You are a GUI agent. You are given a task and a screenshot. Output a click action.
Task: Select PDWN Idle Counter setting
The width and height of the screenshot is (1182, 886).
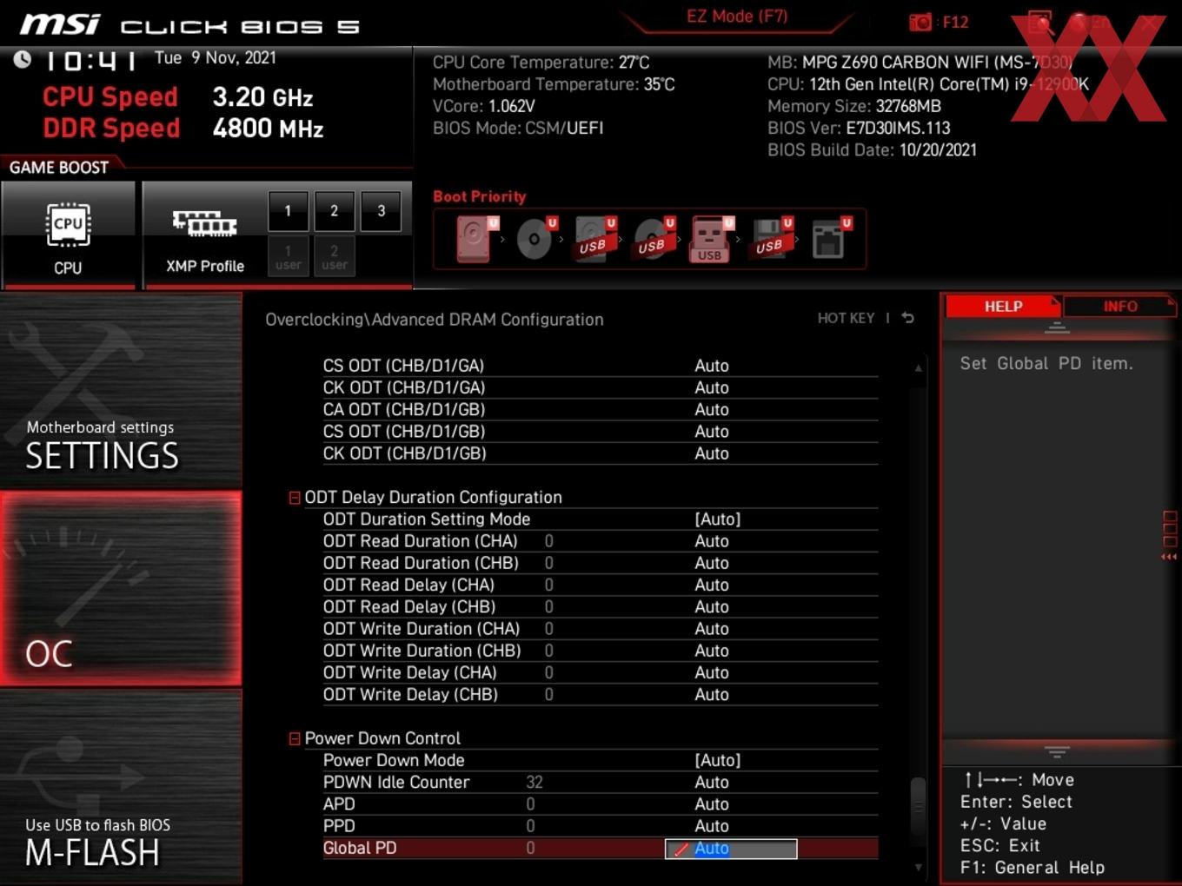click(600, 782)
